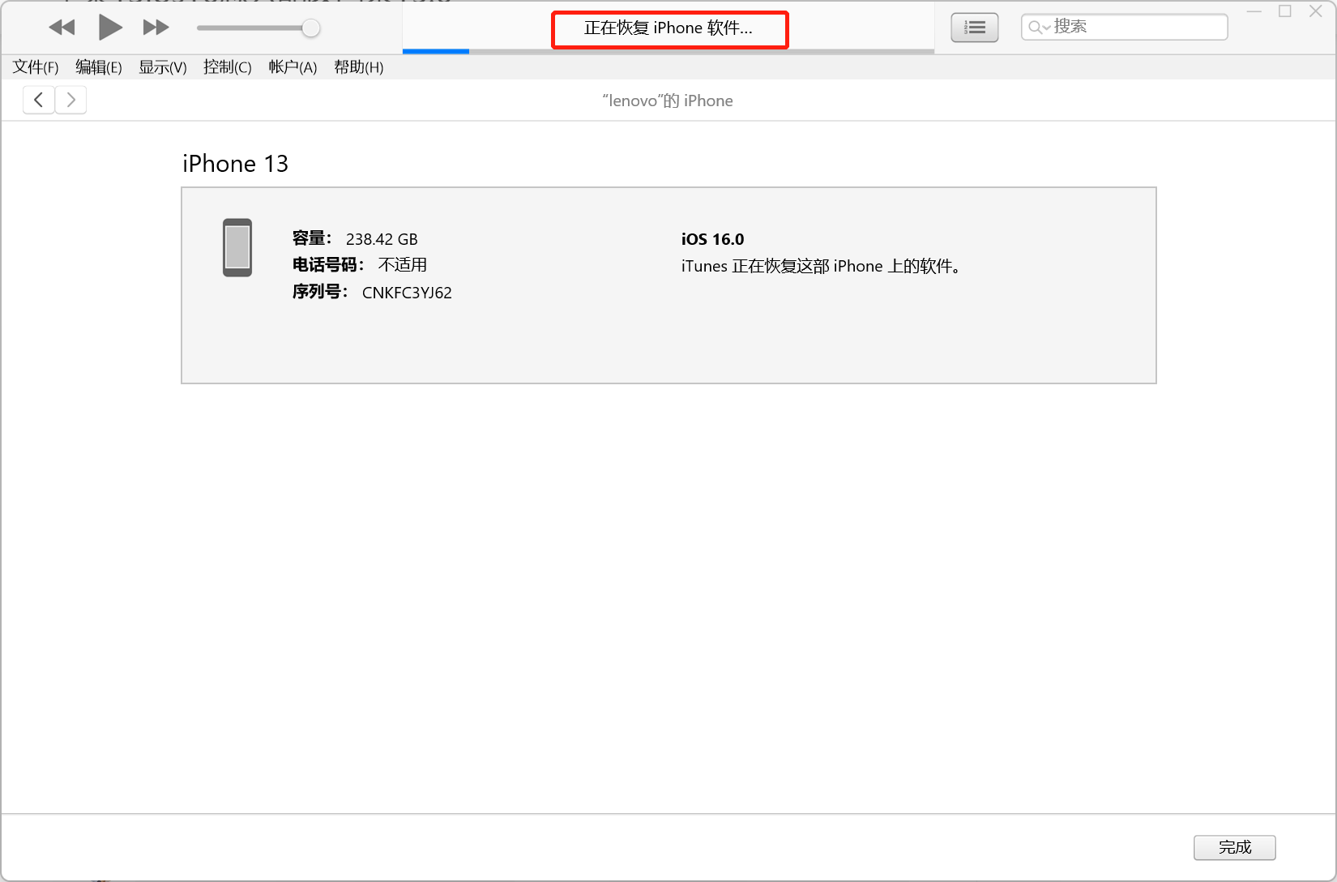The height and width of the screenshot is (882, 1337).
Task: Go forward with the right chevron button
Action: click(70, 100)
